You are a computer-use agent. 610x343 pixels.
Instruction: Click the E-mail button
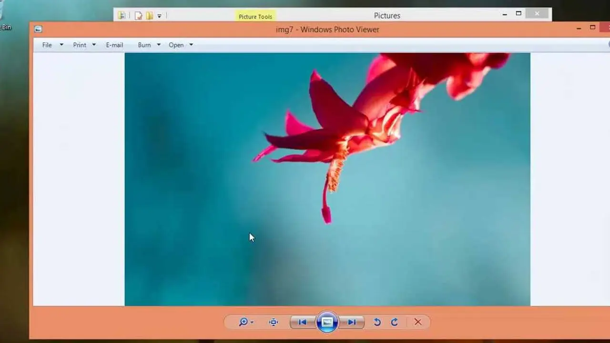coord(114,45)
